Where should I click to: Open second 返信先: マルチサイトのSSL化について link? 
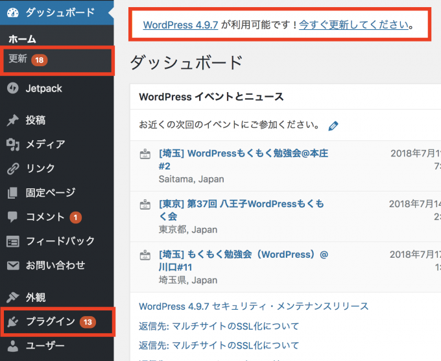coord(219,345)
